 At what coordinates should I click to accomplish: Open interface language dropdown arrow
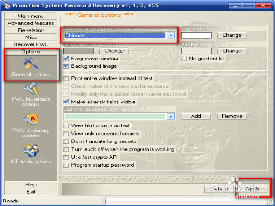click(170, 35)
